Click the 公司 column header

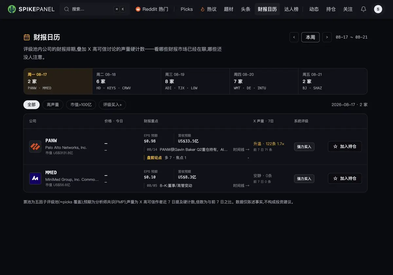(x=33, y=121)
